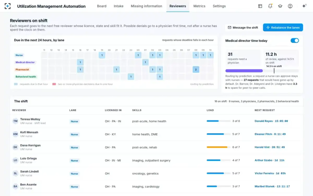
Task: Click the Behavioral health cell at hour 23
Action: (131, 77)
